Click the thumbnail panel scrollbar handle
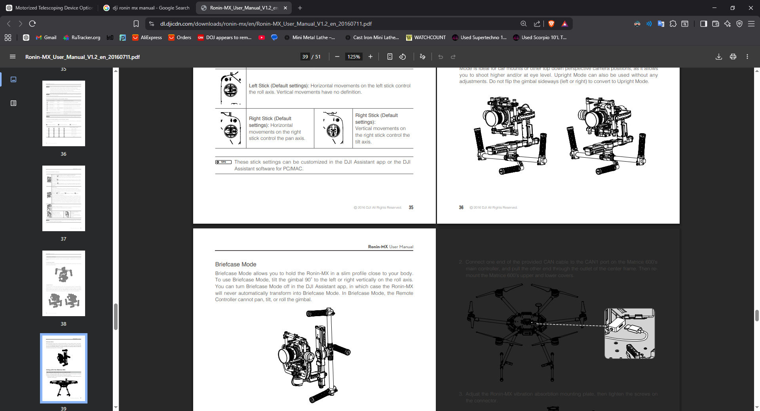The height and width of the screenshot is (411, 760). [x=116, y=316]
